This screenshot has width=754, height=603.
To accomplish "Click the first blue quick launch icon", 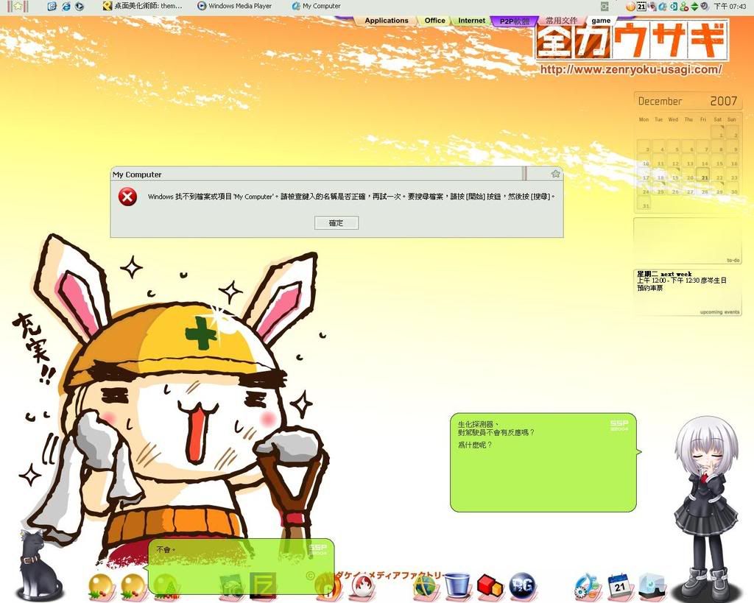I will [52, 6].
